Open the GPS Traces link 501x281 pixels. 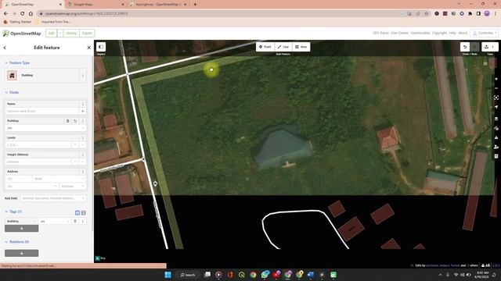click(381, 33)
